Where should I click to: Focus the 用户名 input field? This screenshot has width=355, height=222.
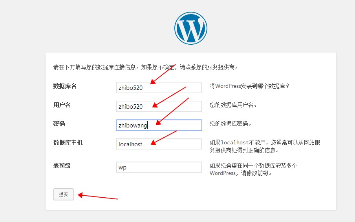(x=159, y=106)
